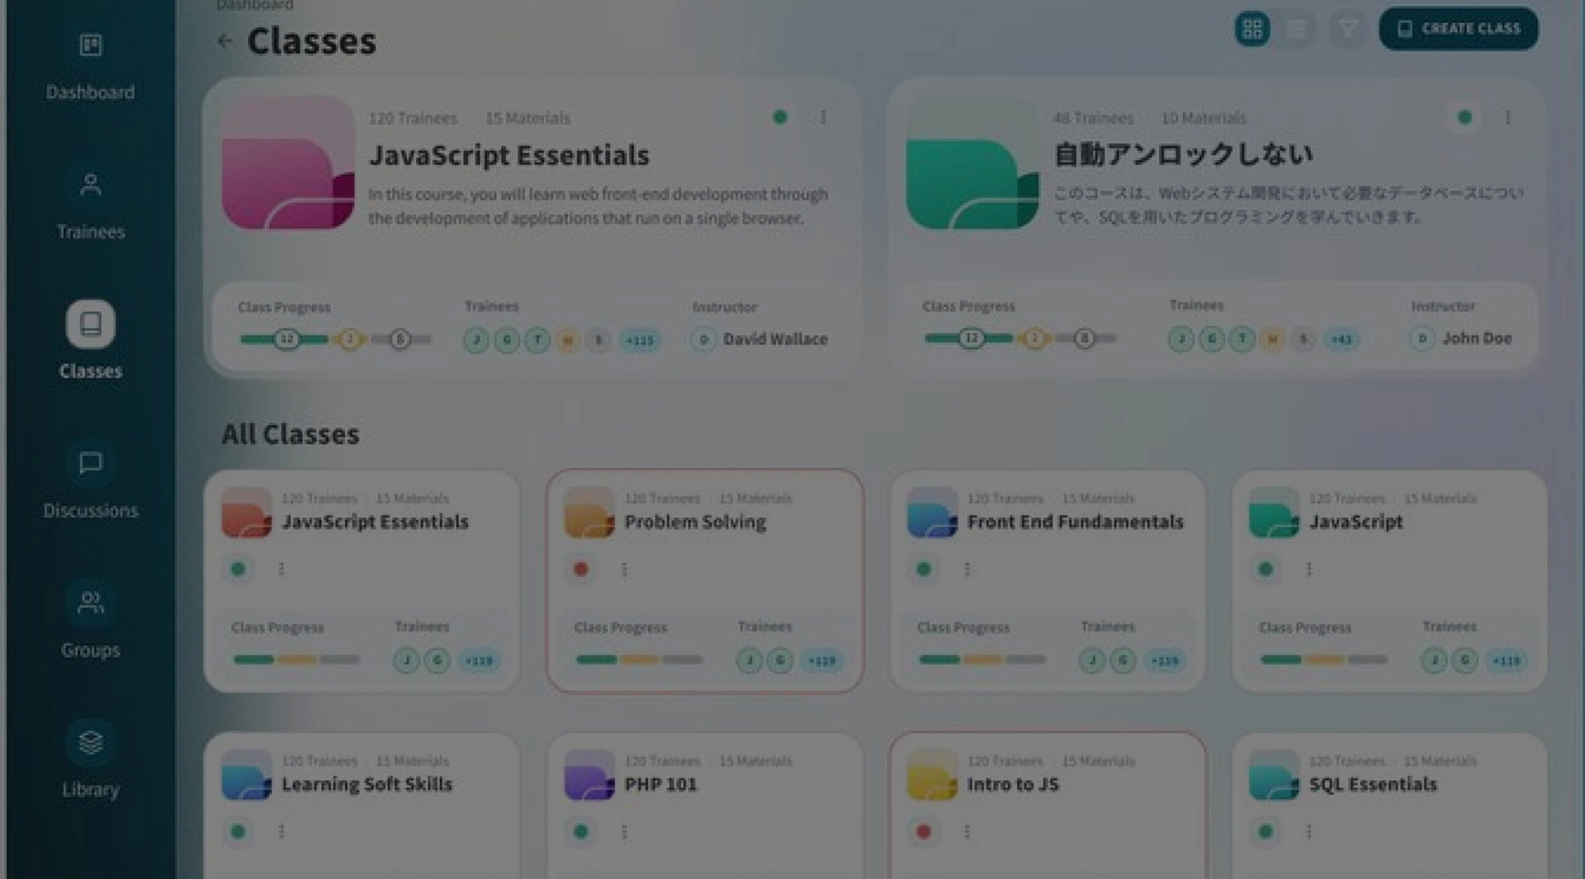This screenshot has width=1585, height=879.
Task: Open the filter funnel icon
Action: 1348,28
